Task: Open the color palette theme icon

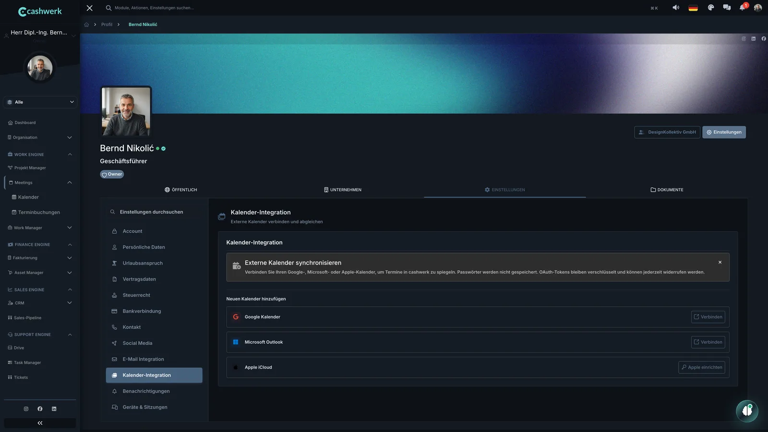Action: [x=711, y=8]
